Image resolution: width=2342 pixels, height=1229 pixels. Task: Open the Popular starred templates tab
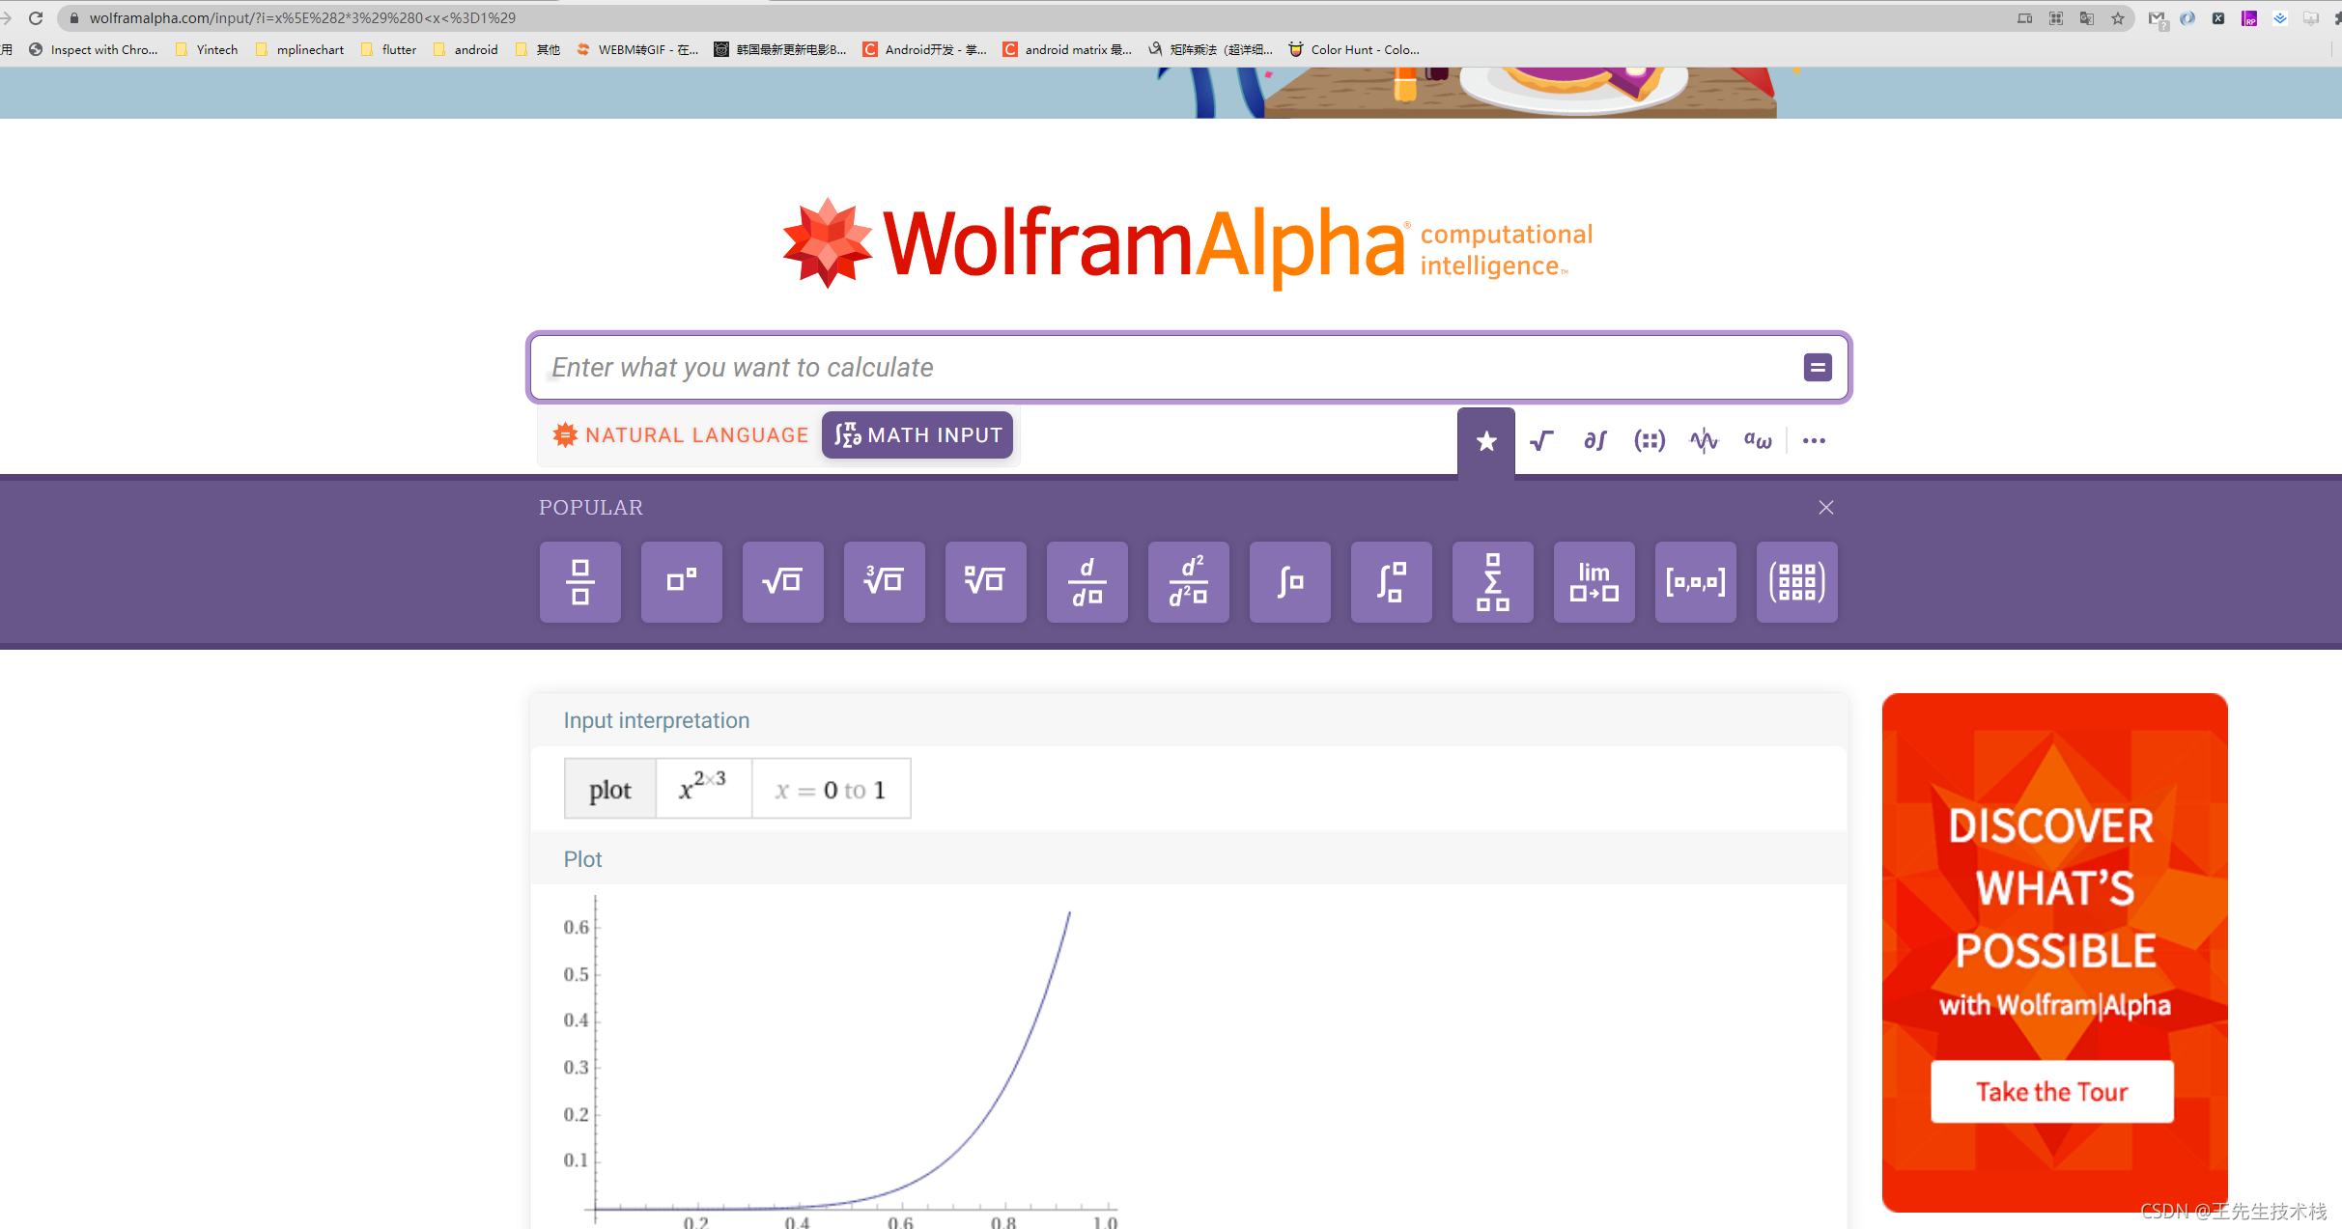point(1485,441)
